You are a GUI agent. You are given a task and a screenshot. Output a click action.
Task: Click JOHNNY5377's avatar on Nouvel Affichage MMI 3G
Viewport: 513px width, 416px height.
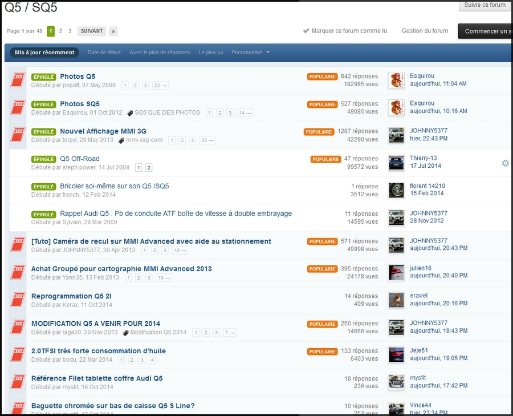(396, 135)
